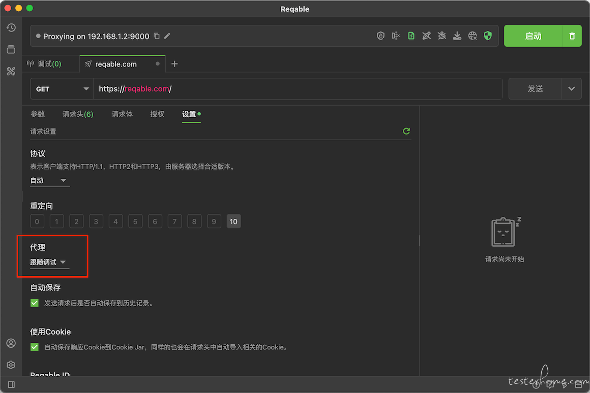
Task: Open the 请求头(6) tab
Action: click(78, 114)
